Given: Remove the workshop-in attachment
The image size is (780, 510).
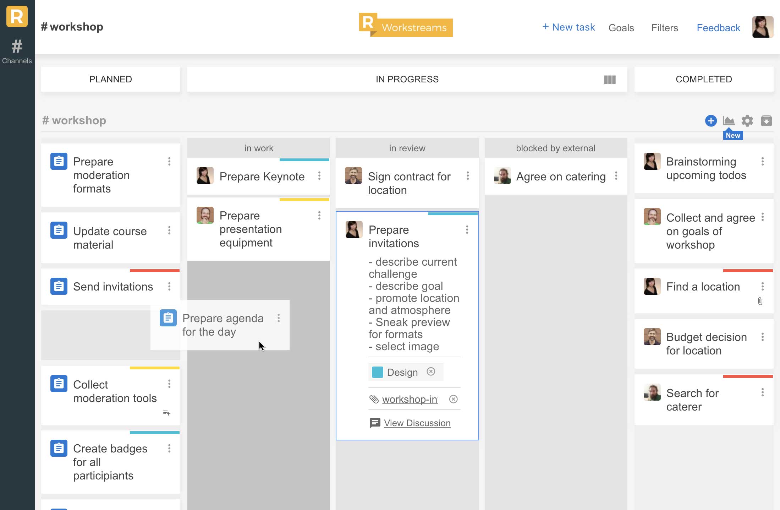Looking at the screenshot, I should [x=453, y=399].
